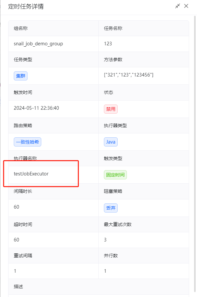Click the 超时时间 value 60
This screenshot has width=197, height=297.
(x=16, y=240)
